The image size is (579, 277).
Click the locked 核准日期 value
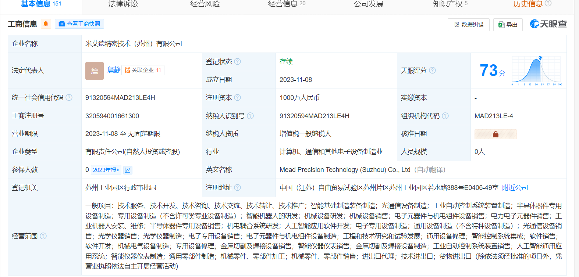pyautogui.click(x=495, y=134)
